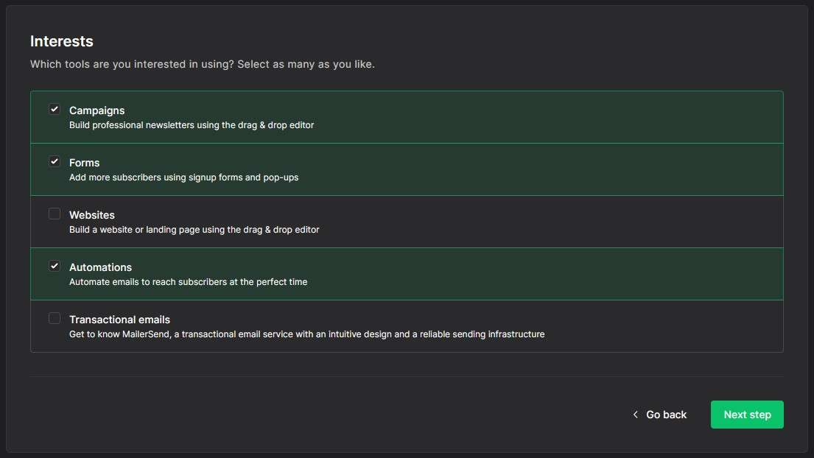Proceed with the Next step button
This screenshot has height=458, width=814.
pos(746,415)
